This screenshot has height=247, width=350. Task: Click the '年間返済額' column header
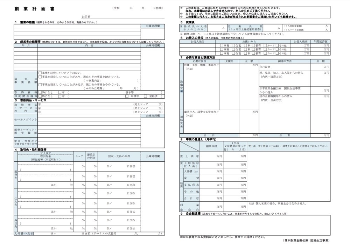(320, 42)
